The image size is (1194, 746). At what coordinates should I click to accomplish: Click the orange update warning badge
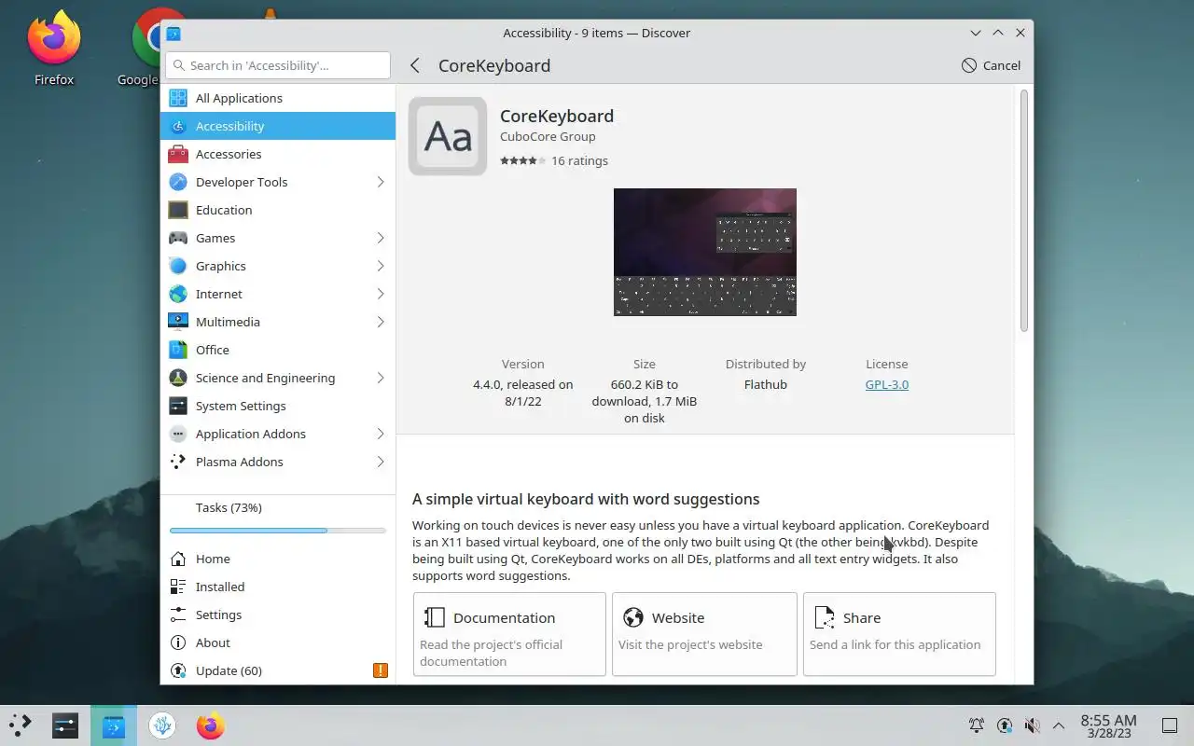click(x=380, y=670)
